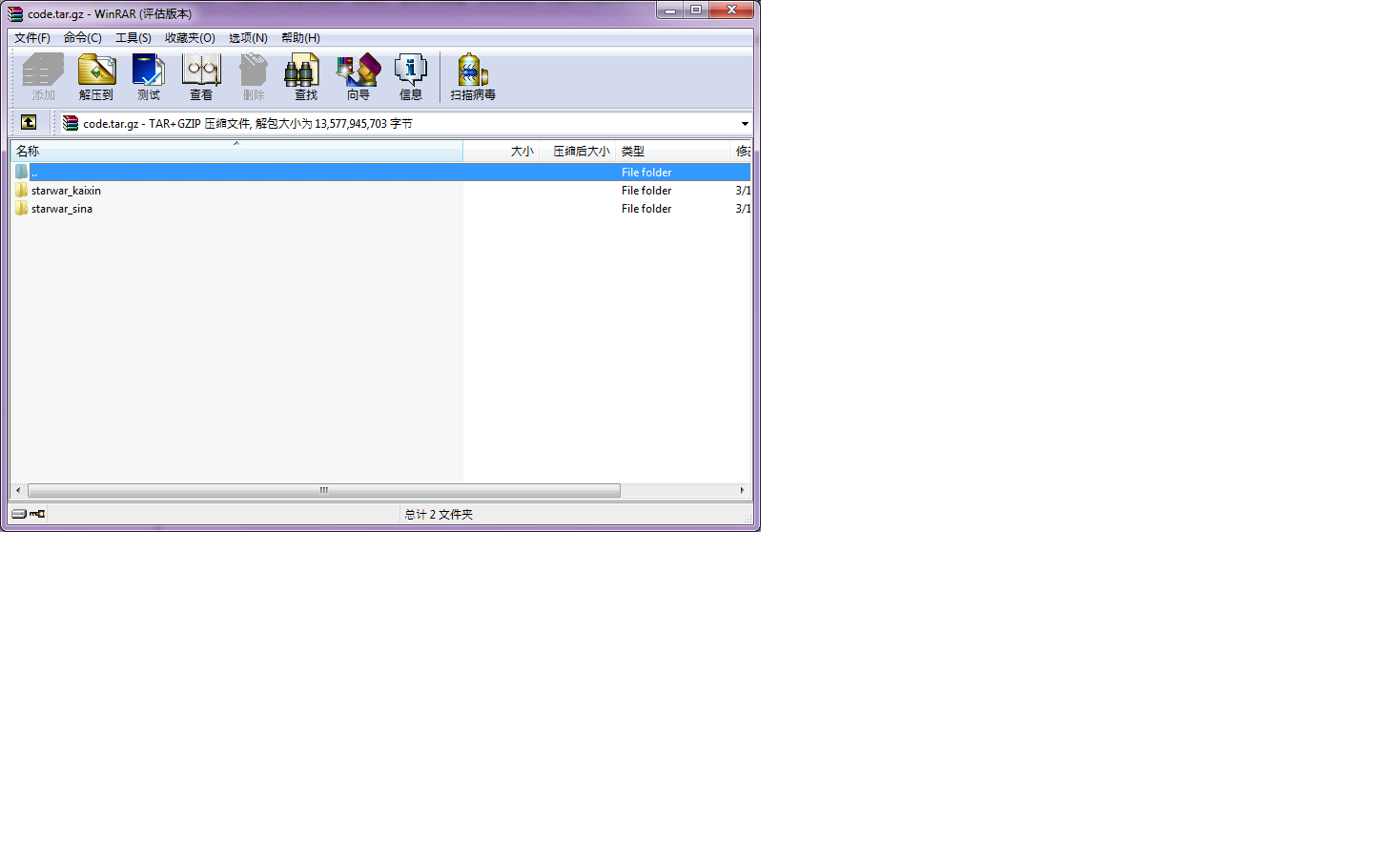Click File folder type of starwar_sina
The image size is (1373, 858).
[646, 209]
